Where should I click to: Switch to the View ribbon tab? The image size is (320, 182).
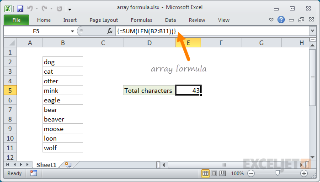pos(224,20)
